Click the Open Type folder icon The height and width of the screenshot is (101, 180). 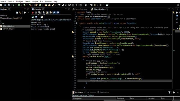coord(46,5)
